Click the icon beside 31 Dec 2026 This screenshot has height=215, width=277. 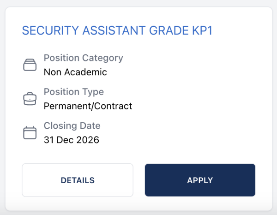(30, 133)
